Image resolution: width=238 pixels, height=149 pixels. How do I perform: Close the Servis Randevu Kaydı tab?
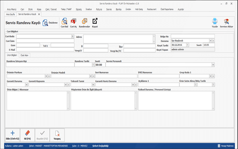(39, 14)
